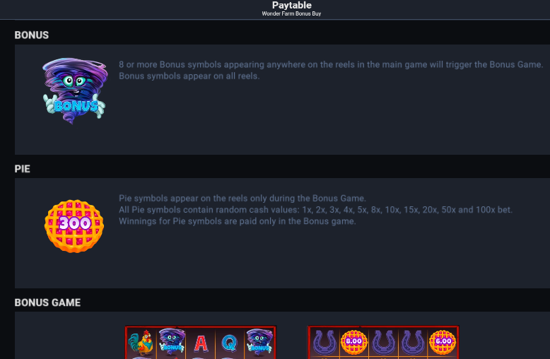Click the first horseshoe symbol in right preview
This screenshot has width=550, height=359.
click(324, 343)
